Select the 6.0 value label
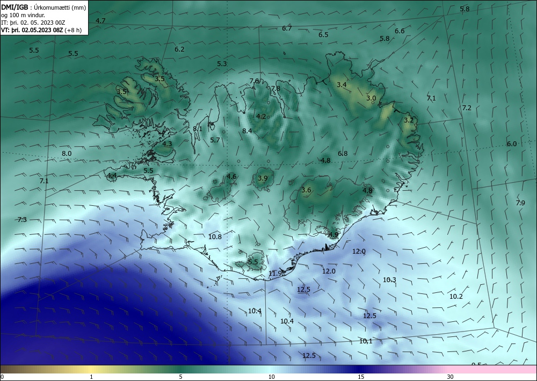Screen dimensions: 537x381 [512, 144]
